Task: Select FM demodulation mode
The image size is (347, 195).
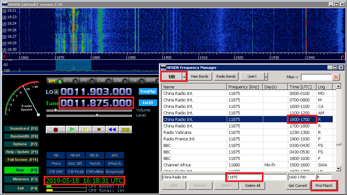Action: (x=87, y=81)
